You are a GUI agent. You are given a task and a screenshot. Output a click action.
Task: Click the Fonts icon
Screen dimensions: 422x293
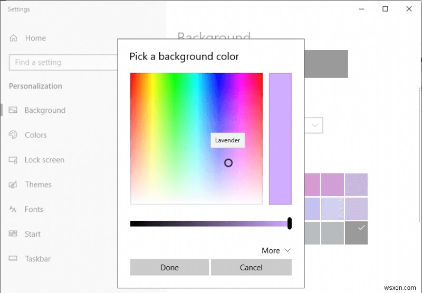coord(14,209)
